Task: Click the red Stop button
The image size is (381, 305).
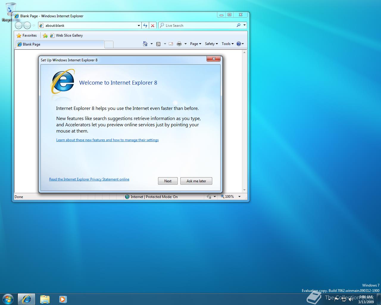Action: pyautogui.click(x=153, y=26)
